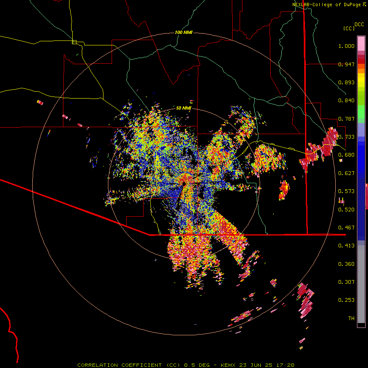
Task: Click the 0.573 legend value
Action: (346, 191)
